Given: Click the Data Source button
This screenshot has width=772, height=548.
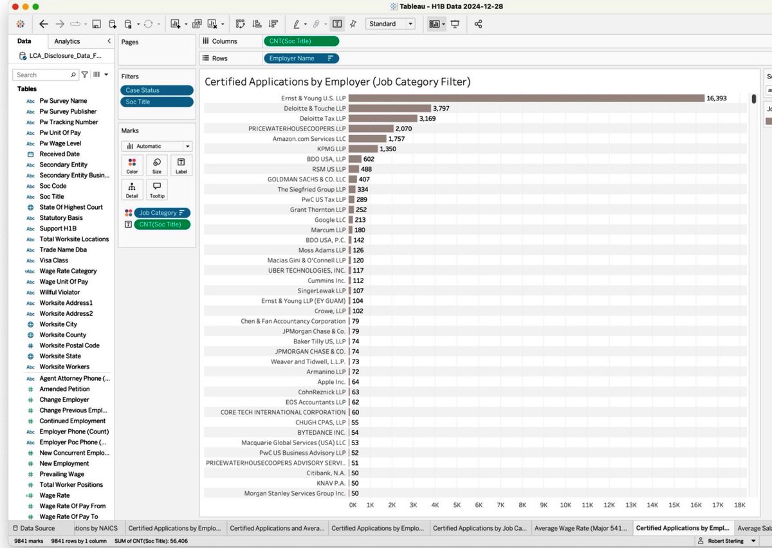Looking at the screenshot, I should click(x=36, y=528).
